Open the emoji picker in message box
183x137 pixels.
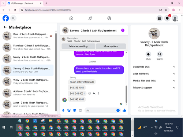click(x=118, y=110)
